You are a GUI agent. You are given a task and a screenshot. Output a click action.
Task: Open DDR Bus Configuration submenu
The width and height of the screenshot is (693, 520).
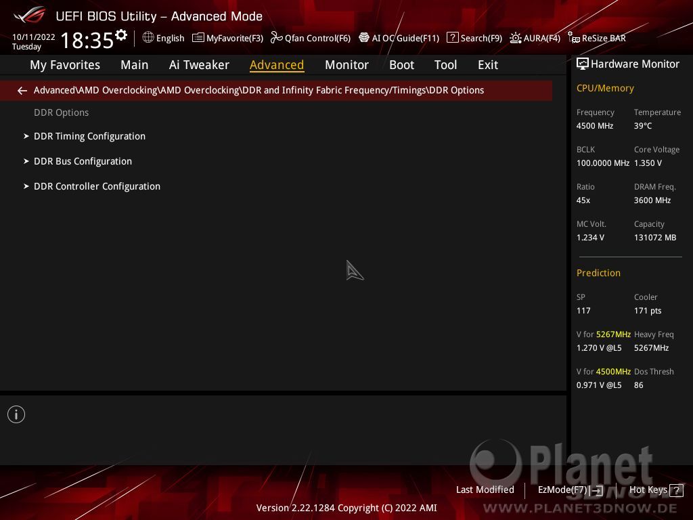pyautogui.click(x=83, y=161)
